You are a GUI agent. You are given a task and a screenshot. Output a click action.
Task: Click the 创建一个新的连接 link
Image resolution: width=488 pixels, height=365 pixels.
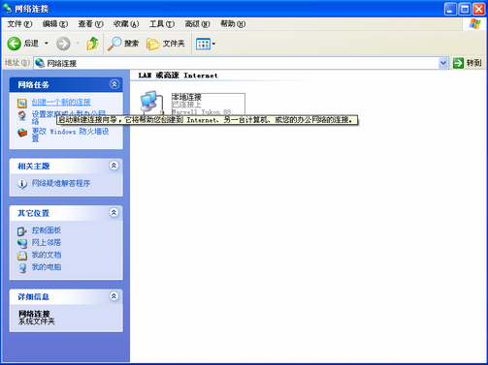coord(61,103)
